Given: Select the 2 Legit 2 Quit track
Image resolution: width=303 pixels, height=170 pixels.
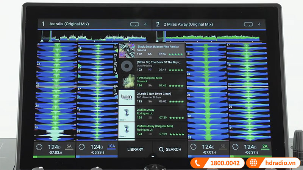Looking at the screenshot, I should pyautogui.click(x=161, y=97).
